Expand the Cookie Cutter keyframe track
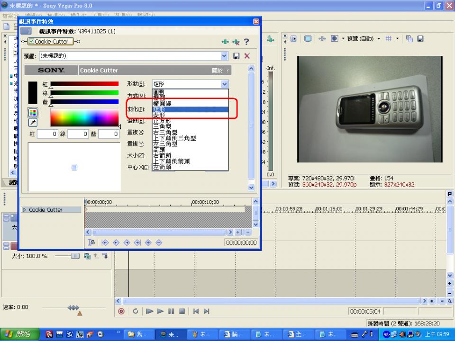455x341 pixels. click(x=25, y=210)
